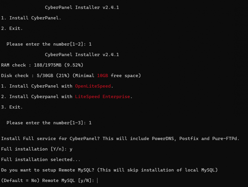The height and width of the screenshot is (187, 248).
Task: Click the 'Pure-FTPd' word
Action: [x=226, y=139]
